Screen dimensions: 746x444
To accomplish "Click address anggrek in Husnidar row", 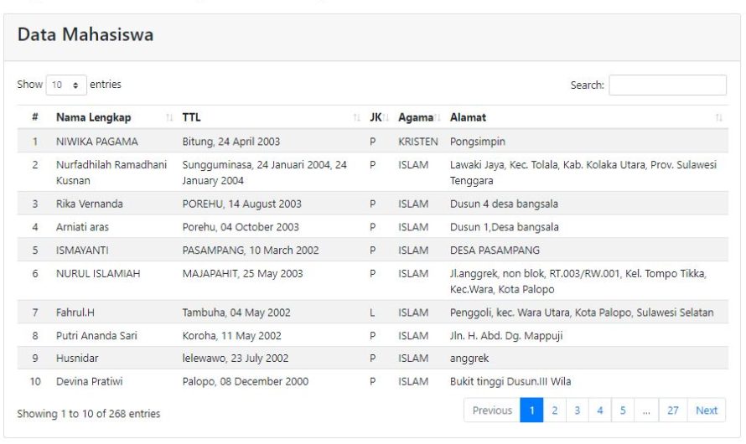I will point(469,359).
